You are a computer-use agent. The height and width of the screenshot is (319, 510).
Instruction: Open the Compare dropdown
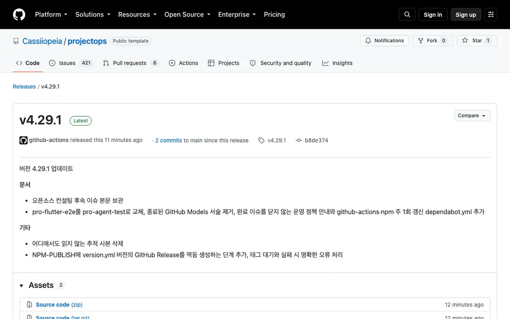coord(472,116)
